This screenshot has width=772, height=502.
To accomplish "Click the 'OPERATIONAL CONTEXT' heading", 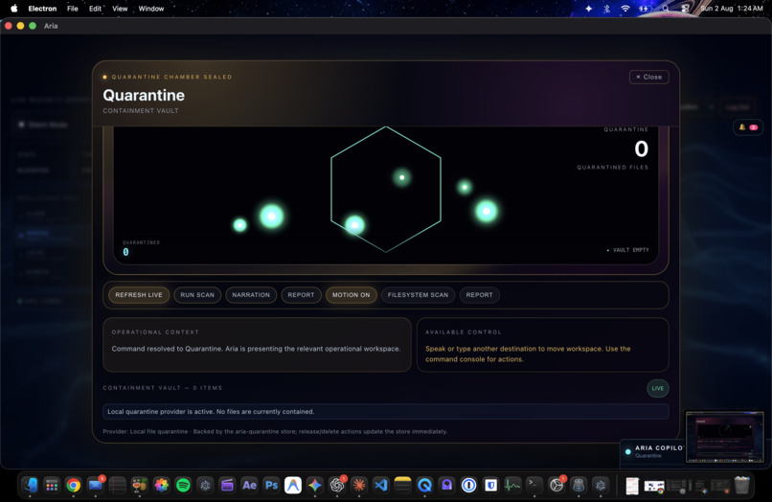I will 155,332.
